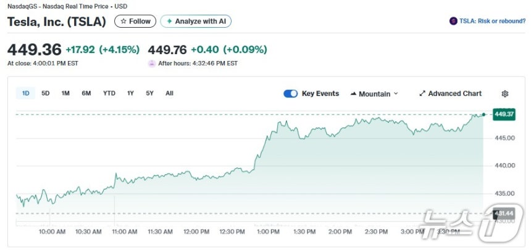Click the 449.37 current price tag
Screen dimensions: 531x250
click(x=504, y=114)
